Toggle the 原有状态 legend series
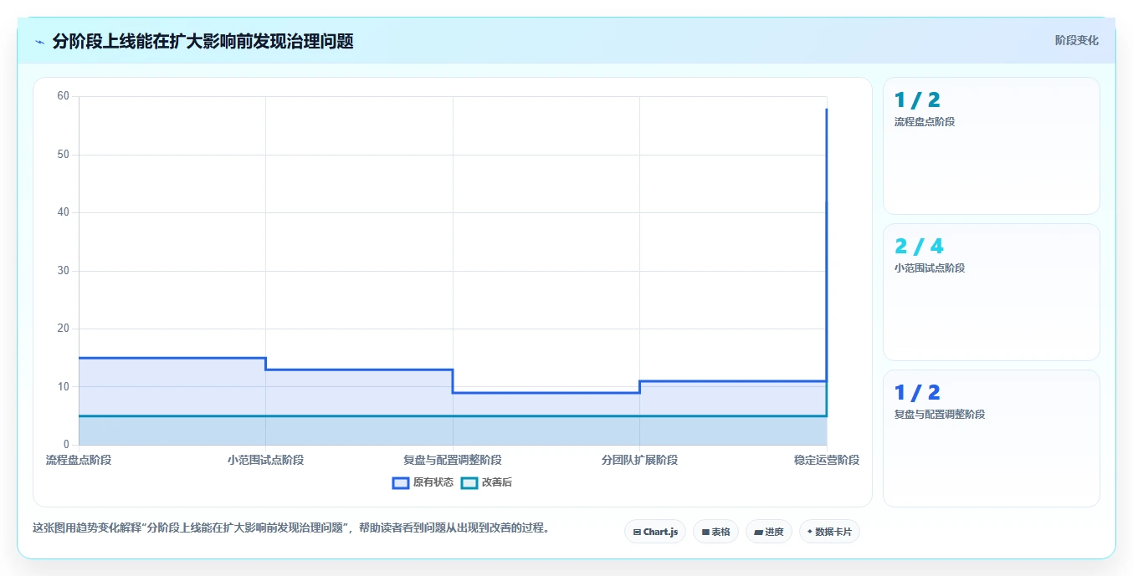Viewport: 1133px width, 576px height. point(423,482)
